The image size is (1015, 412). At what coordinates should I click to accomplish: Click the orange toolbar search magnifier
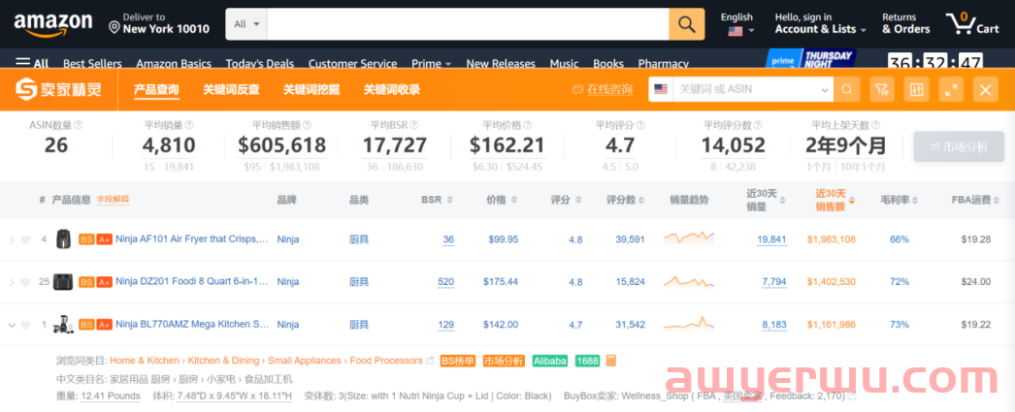pyautogui.click(x=847, y=89)
